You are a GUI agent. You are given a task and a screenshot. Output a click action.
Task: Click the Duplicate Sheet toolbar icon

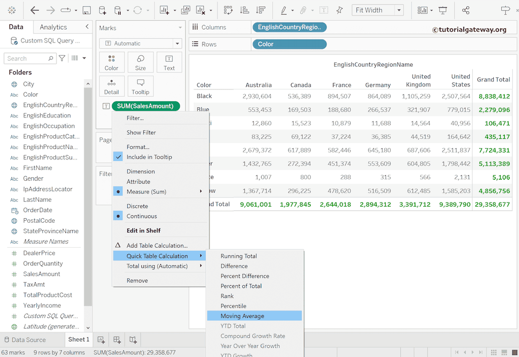[x=187, y=10]
